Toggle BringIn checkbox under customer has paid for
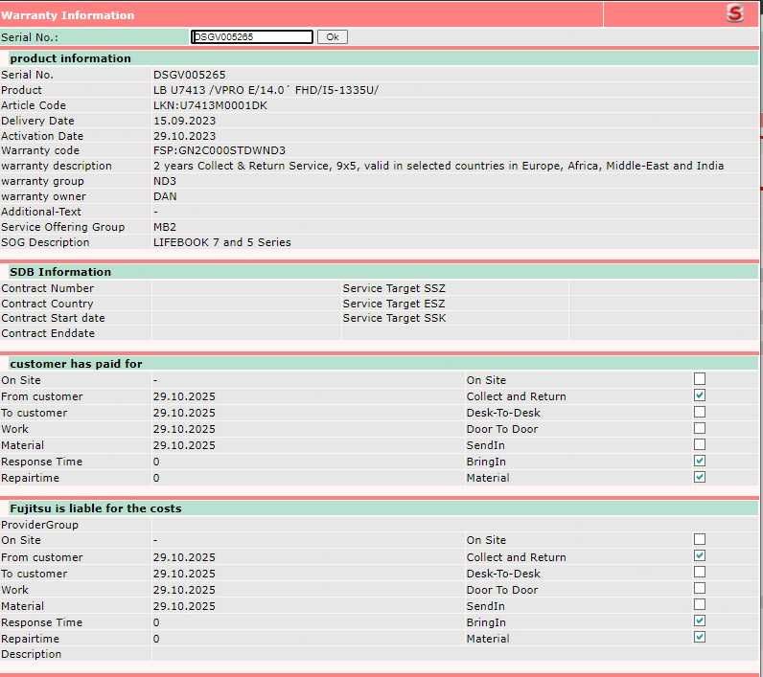Screen dimensions: 763x677 [x=699, y=461]
